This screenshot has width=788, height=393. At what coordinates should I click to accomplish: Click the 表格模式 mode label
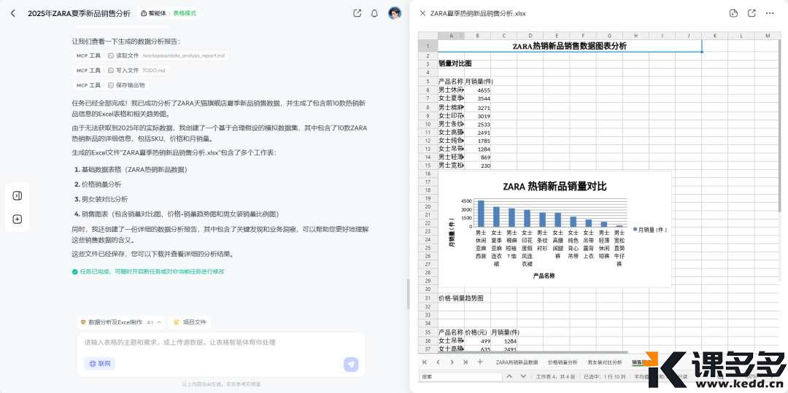click(185, 14)
